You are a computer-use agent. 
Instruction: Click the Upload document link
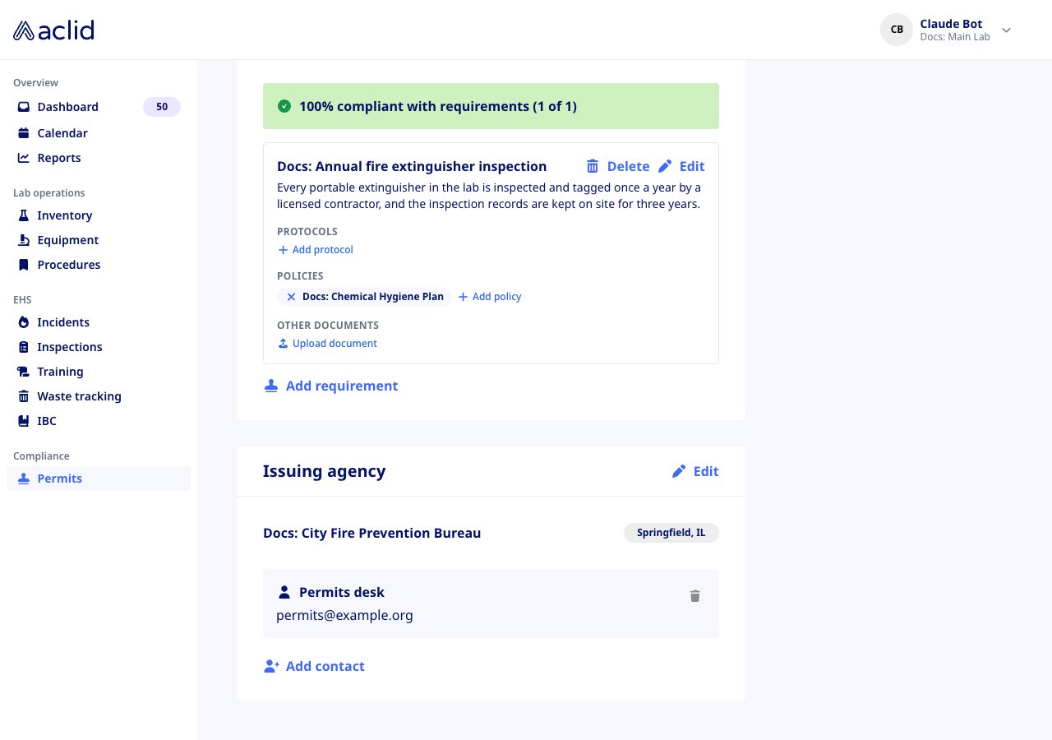pyautogui.click(x=327, y=344)
